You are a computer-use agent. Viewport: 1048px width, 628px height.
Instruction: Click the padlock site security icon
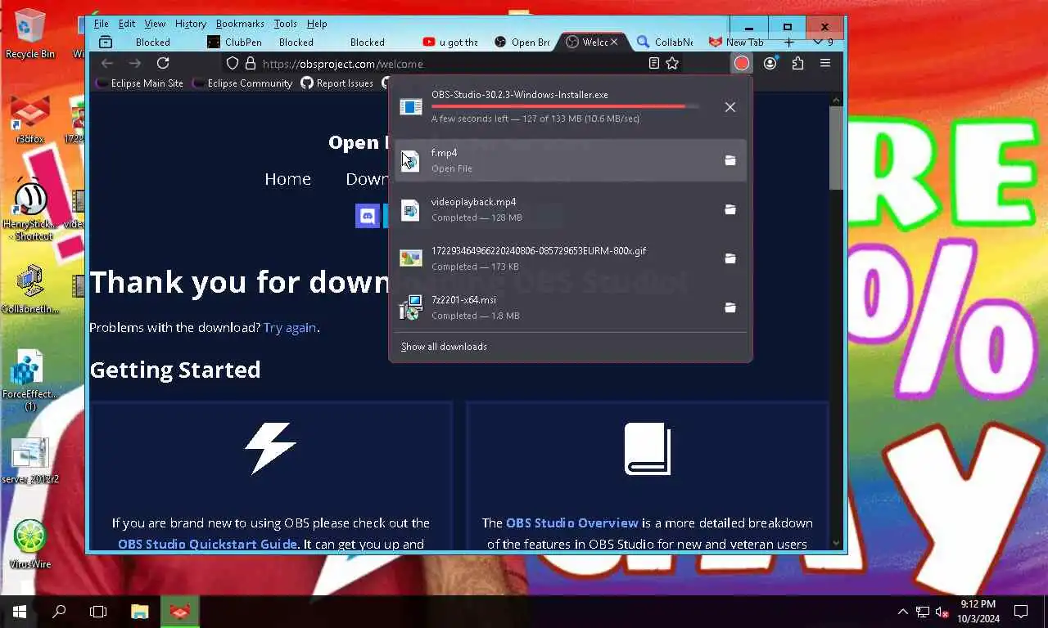pyautogui.click(x=251, y=63)
